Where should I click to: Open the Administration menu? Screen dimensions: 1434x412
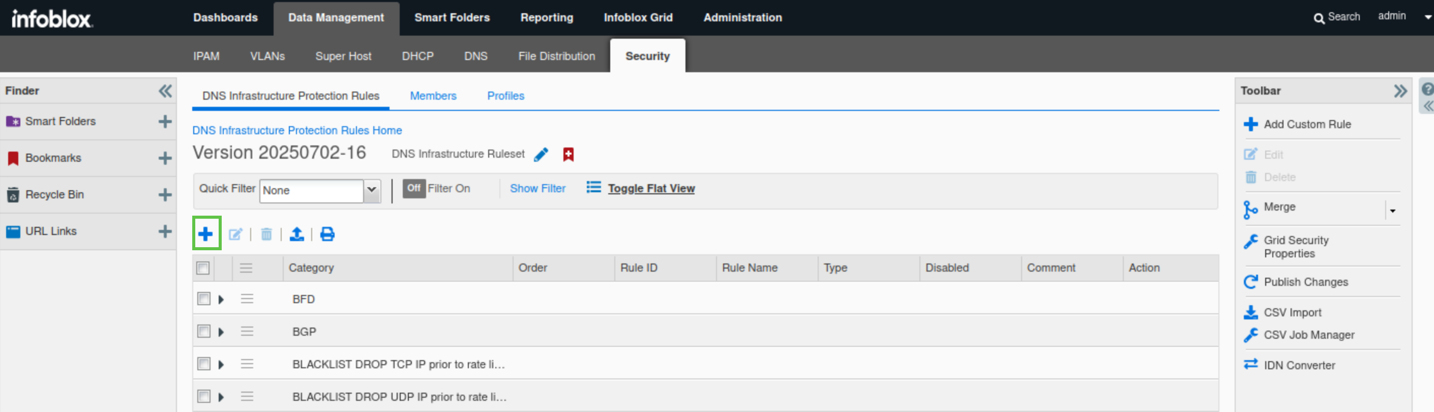(742, 18)
